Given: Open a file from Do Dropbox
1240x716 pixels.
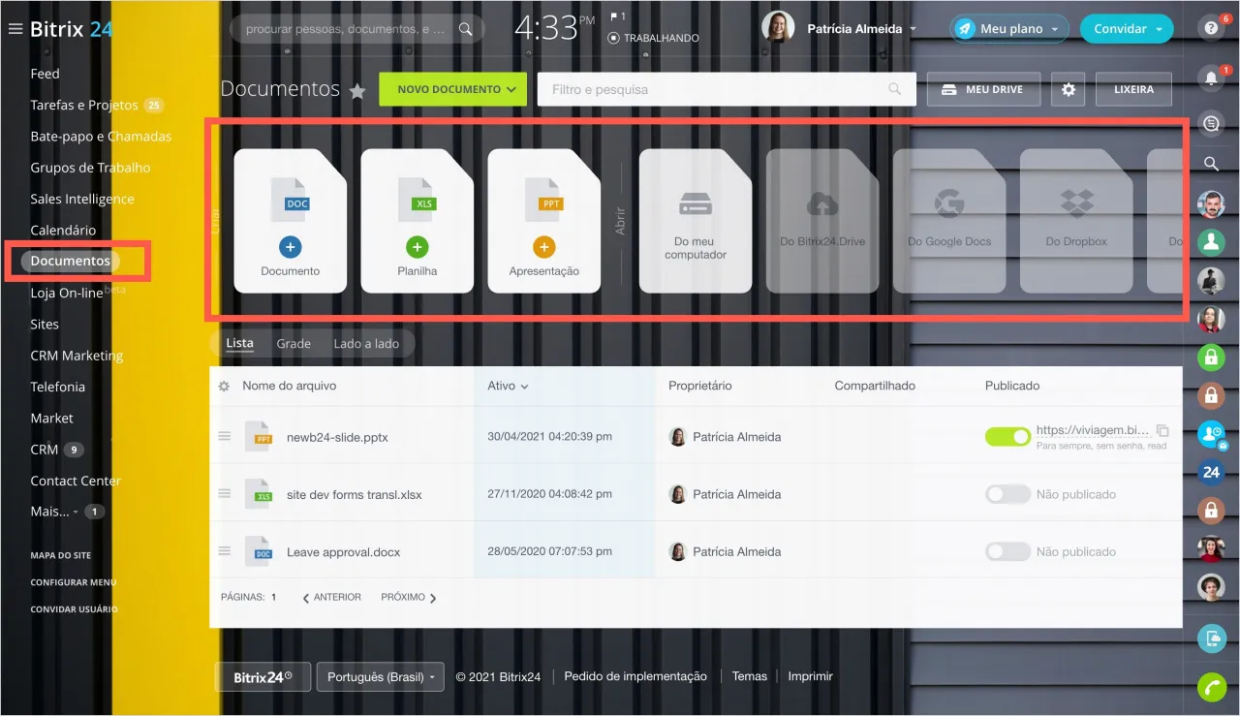Looking at the screenshot, I should 1076,221.
